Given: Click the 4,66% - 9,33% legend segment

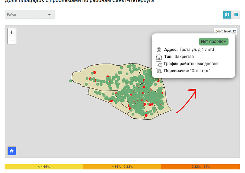Looking at the screenshot, I should [122, 167].
